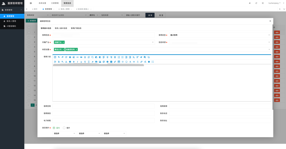Image resolution: width=286 pixels, height=149 pixels.
Task: Click the subscript icon in editor toolbar
Action: pyautogui.click(x=134, y=57)
